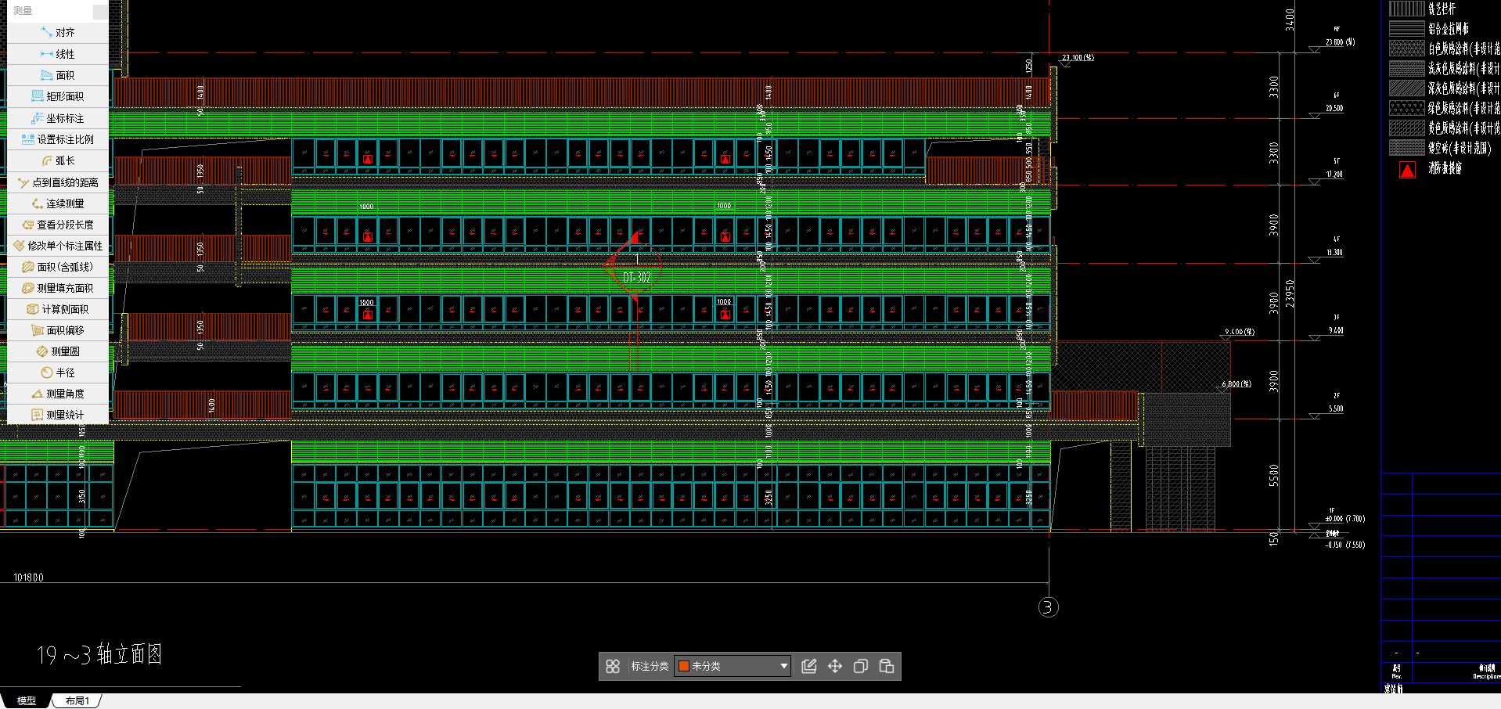Click hatch swatch beside 绿色质感涂料
Image resolution: width=1501 pixels, height=709 pixels.
1406,107
